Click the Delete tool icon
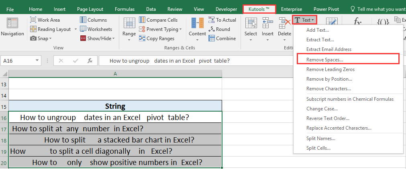This screenshot has height=169, width=406. [284, 24]
